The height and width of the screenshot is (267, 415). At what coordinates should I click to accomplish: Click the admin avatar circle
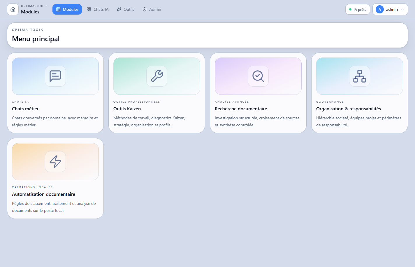click(380, 9)
